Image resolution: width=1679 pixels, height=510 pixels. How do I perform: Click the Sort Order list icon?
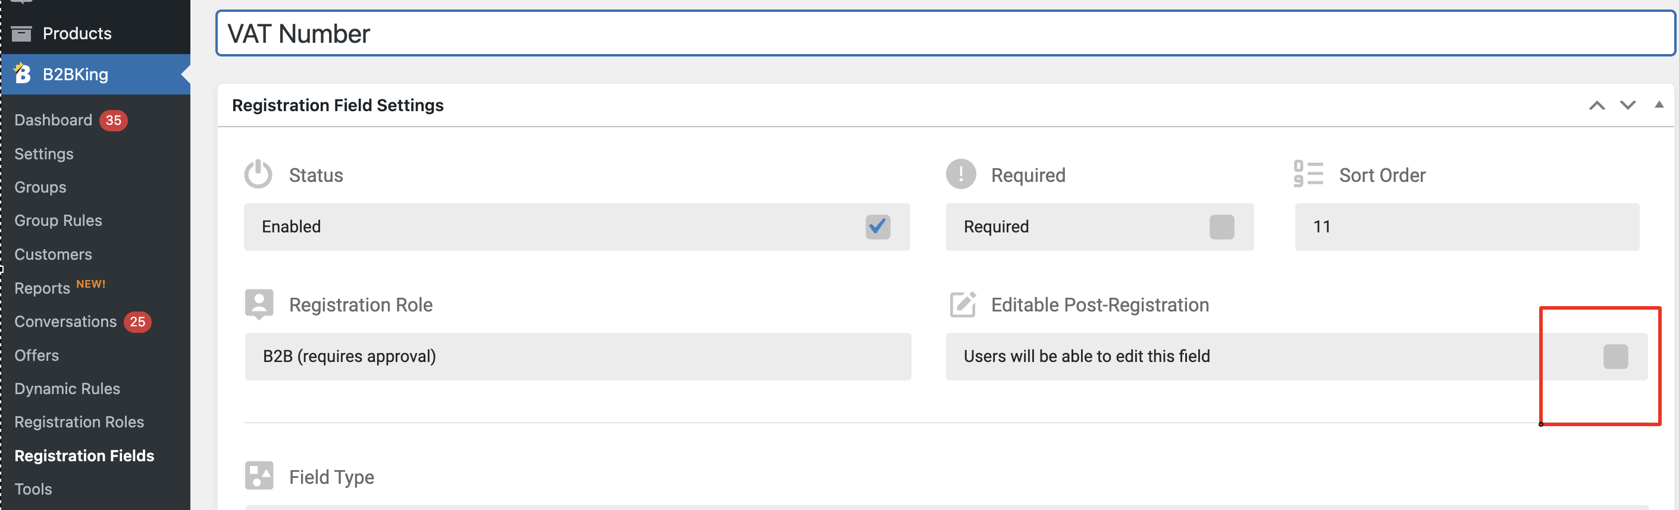click(1308, 174)
